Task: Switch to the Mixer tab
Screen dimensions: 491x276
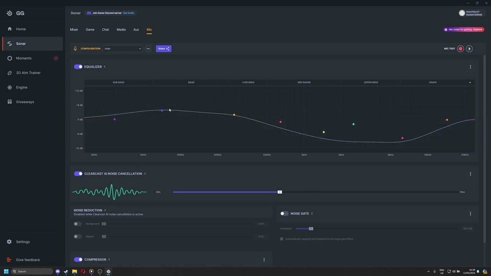Action: 74,30
